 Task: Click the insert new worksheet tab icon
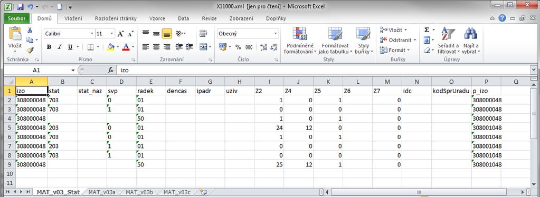point(204,192)
